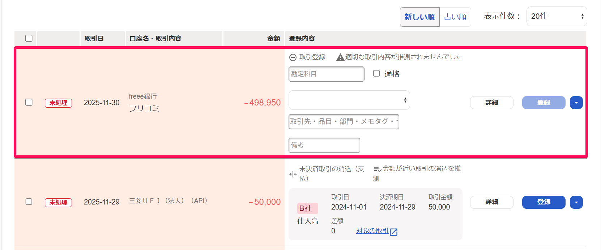Check the 三菱UFJ row checkbox

pyautogui.click(x=29, y=202)
